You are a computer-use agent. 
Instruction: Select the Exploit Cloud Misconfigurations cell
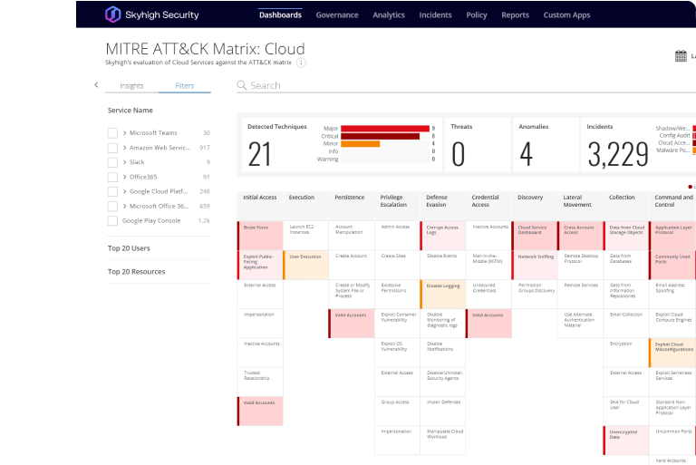tap(672, 353)
